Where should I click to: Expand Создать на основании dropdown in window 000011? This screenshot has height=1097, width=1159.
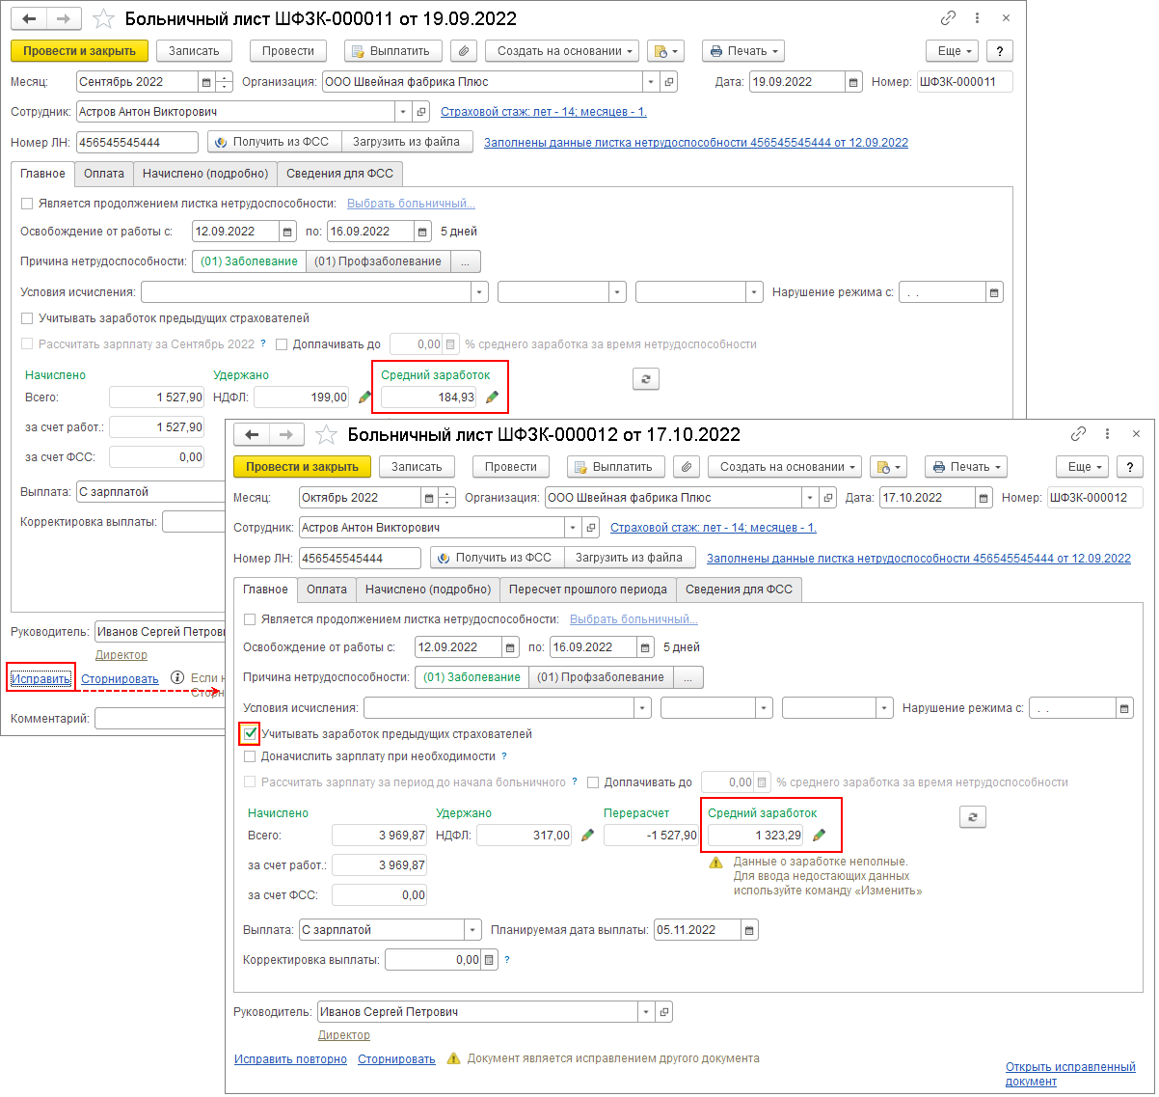[564, 51]
